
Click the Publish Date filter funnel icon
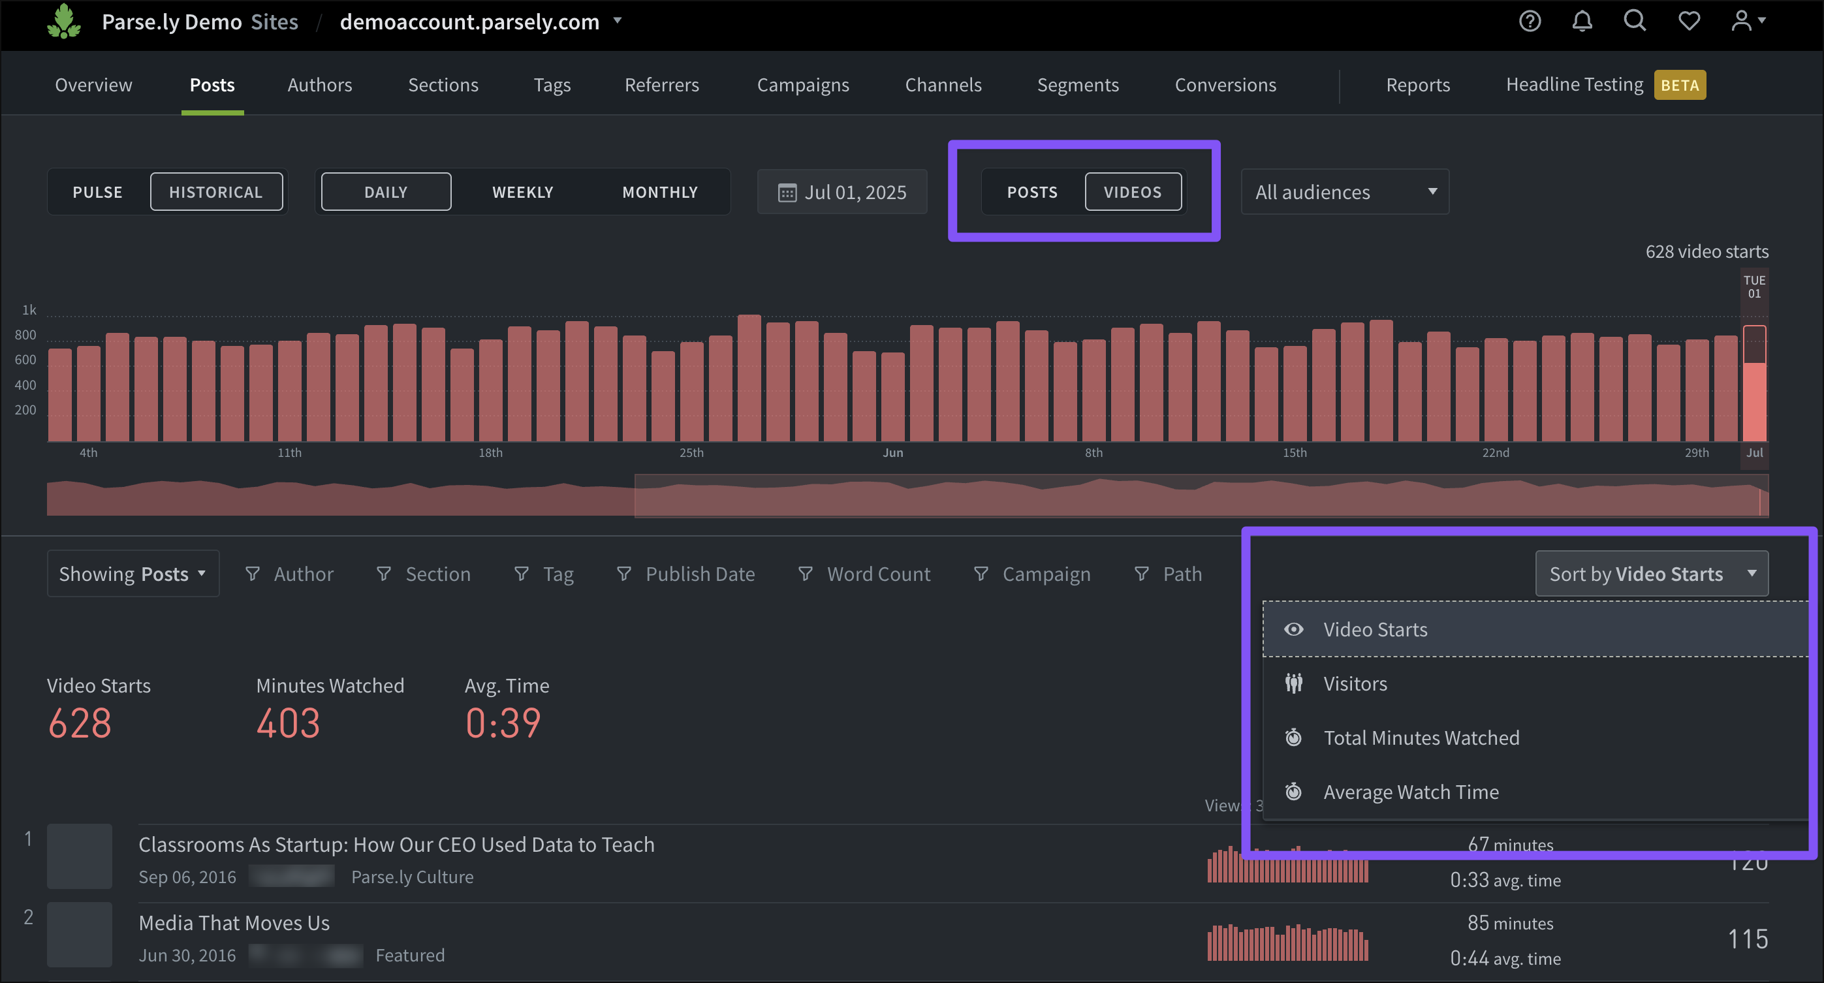tap(624, 574)
